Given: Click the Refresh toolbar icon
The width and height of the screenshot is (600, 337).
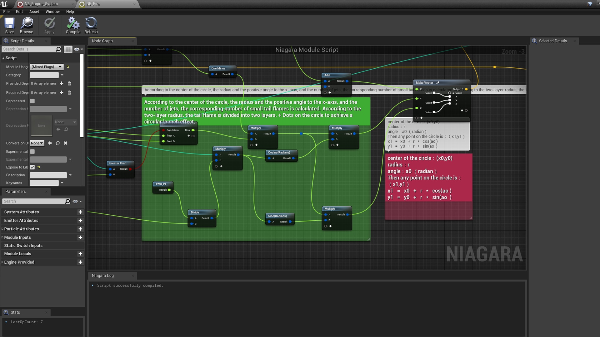Looking at the screenshot, I should (x=91, y=25).
